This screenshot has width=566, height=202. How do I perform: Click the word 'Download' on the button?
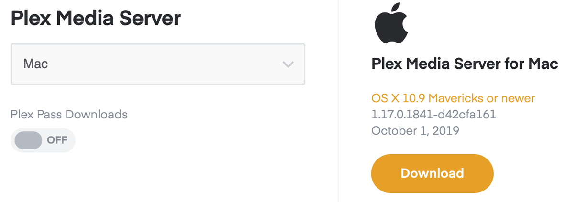pyautogui.click(x=432, y=173)
